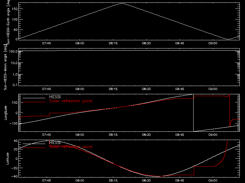
Task: Click the 150 tick label on Earth angle plot
Action: [x=14, y=9]
